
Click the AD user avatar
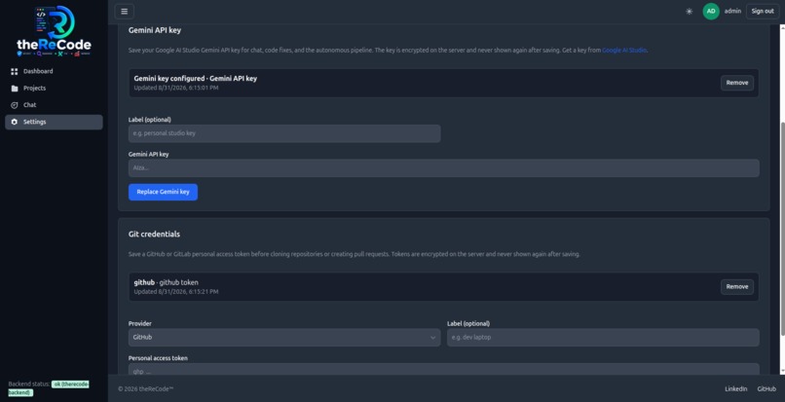point(711,11)
